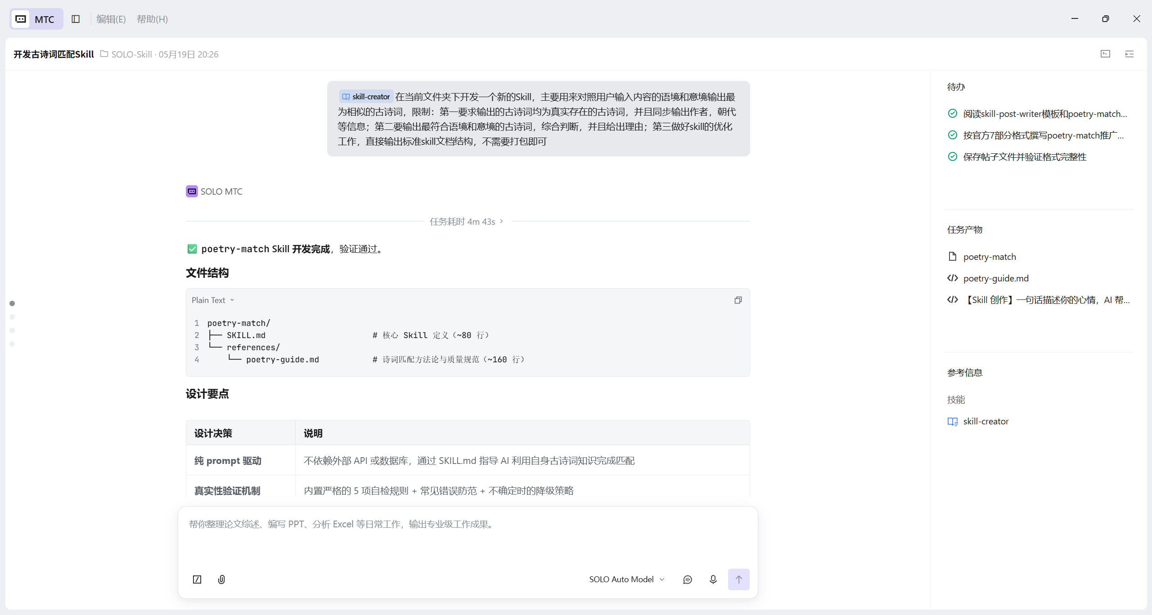
Task: Open the 保存帖子文件并验证格式完整性 item
Action: [x=1025, y=157]
